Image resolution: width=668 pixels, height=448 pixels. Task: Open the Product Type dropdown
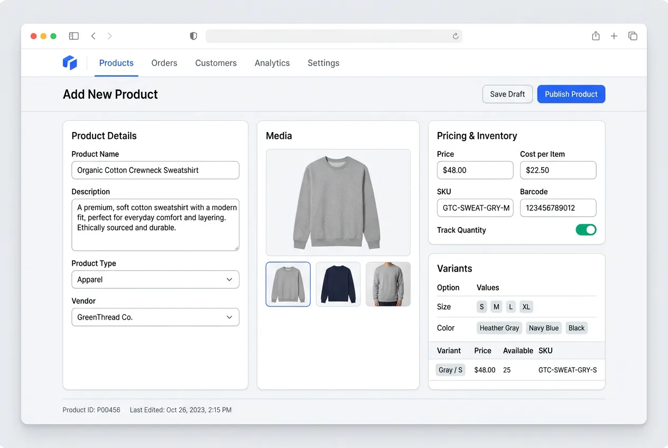[155, 279]
